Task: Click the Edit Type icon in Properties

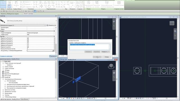Action: tap(47, 25)
